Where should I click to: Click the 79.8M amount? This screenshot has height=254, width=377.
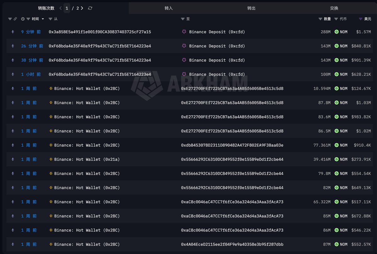click(324, 173)
